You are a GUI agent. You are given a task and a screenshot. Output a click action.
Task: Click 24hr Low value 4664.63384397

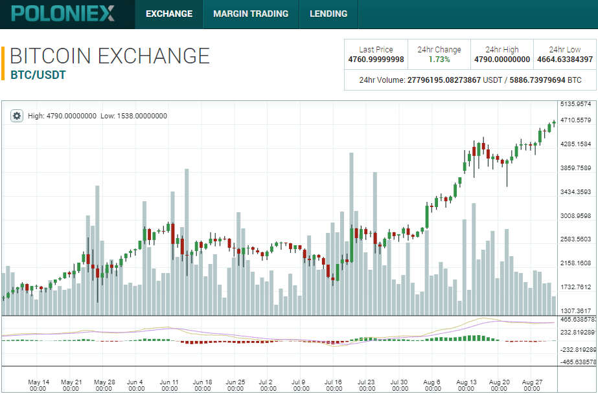pyautogui.click(x=565, y=60)
